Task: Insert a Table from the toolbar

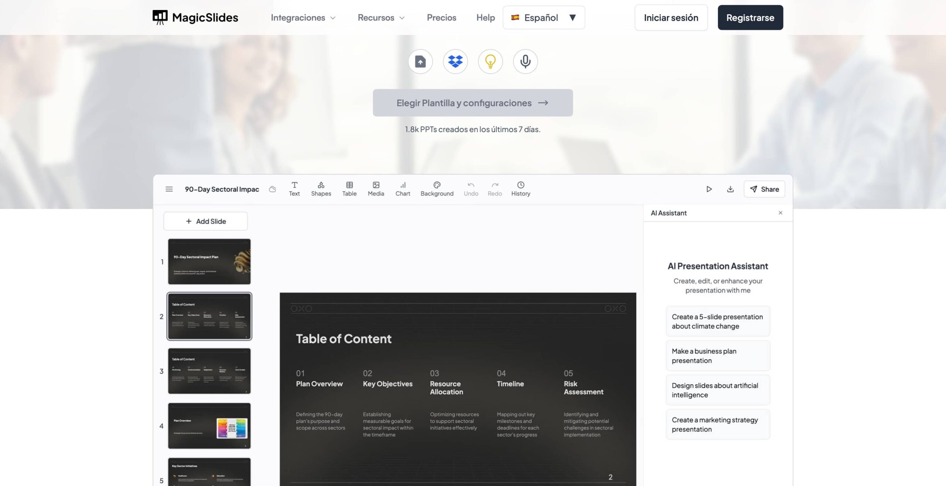Action: pos(349,189)
